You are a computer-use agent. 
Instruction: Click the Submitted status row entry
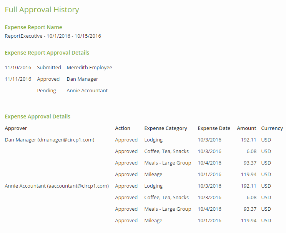pyautogui.click(x=49, y=68)
